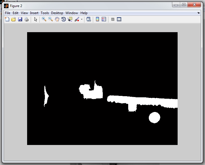Screen dimensions: 205x165
Task: Enable the Rotate 3D tool
Action: click(x=64, y=19)
